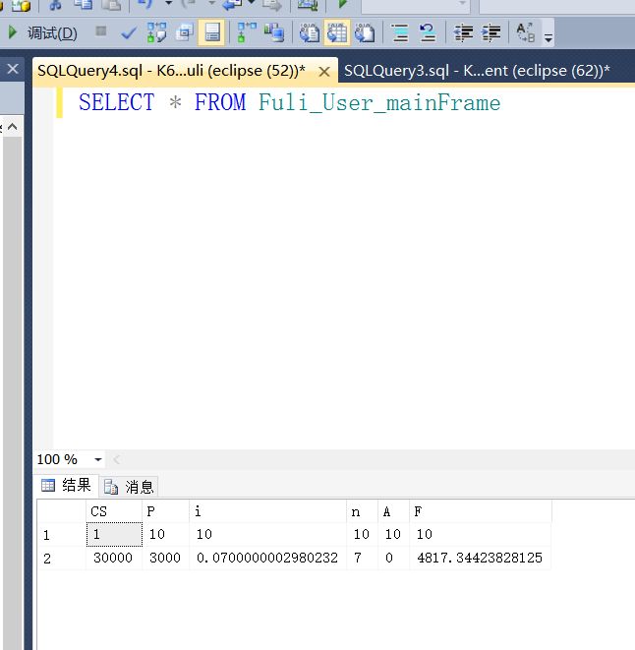This screenshot has height=650, width=635.
Task: Decrease indent of the selected lines
Action: tap(463, 32)
